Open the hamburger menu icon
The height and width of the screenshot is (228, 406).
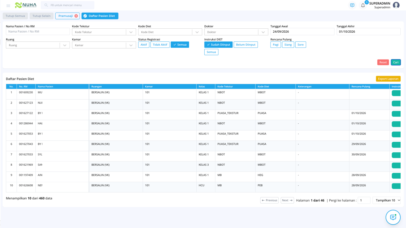point(8,5)
